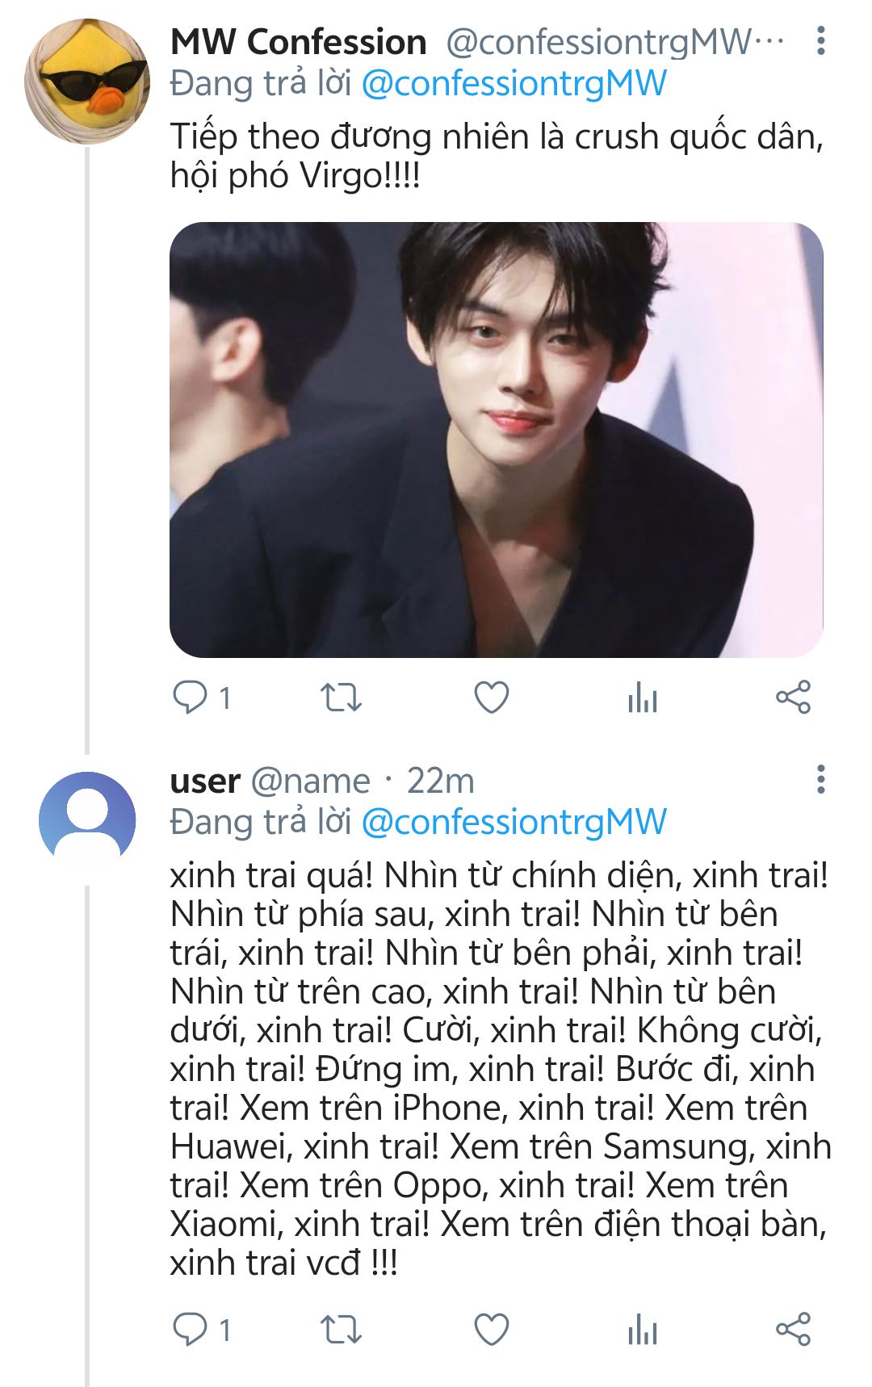Open more options on user's comment
Image resolution: width=872 pixels, height=1387 pixels.
pyautogui.click(x=821, y=779)
